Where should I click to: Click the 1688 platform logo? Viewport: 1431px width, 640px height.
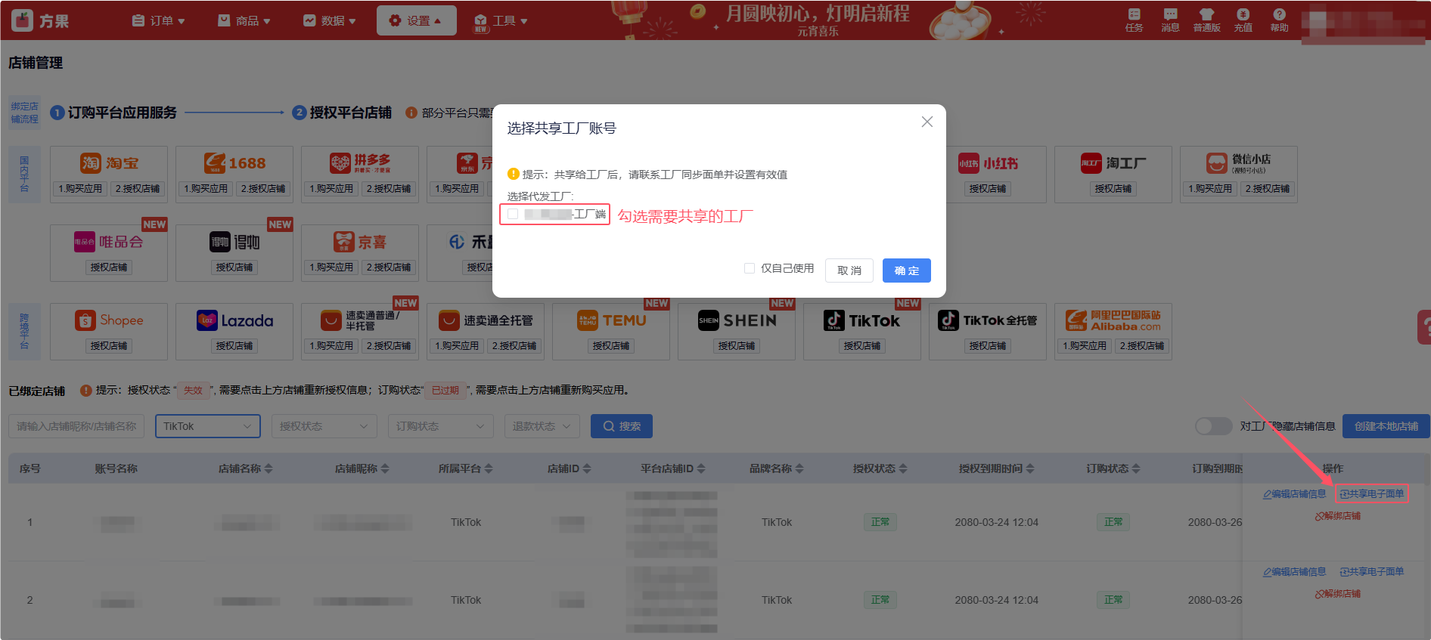[234, 163]
